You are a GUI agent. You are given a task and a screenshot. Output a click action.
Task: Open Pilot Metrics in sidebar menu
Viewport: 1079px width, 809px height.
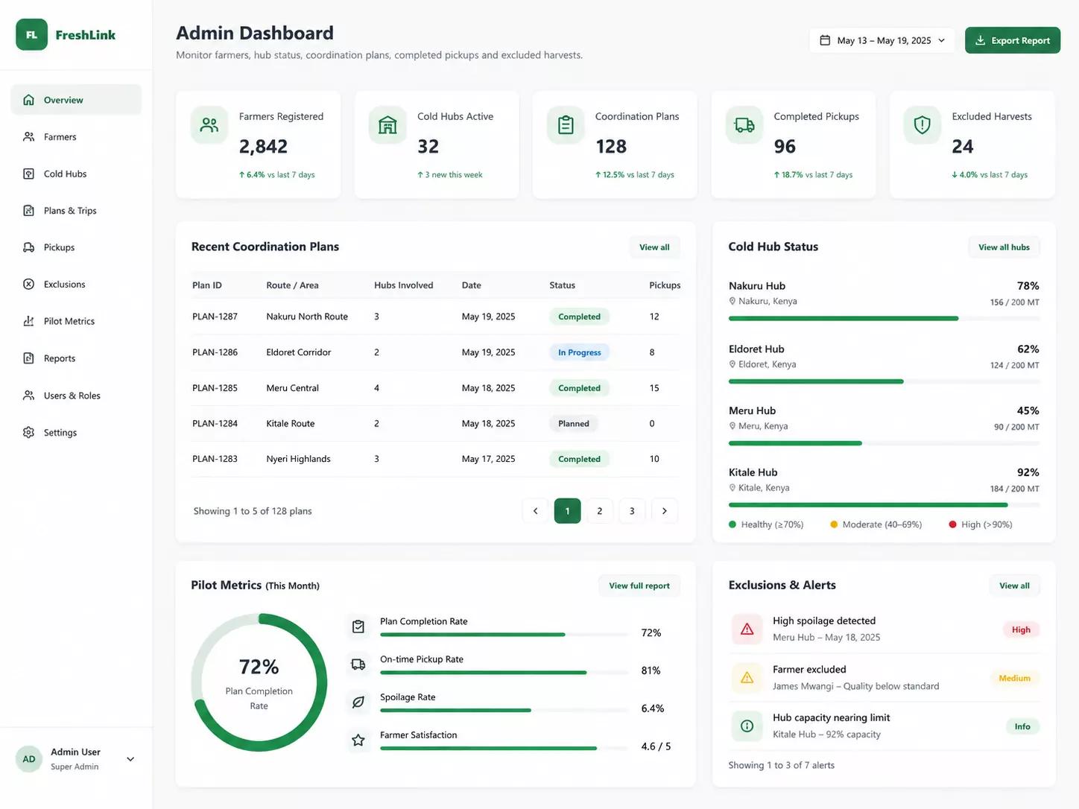pos(76,321)
